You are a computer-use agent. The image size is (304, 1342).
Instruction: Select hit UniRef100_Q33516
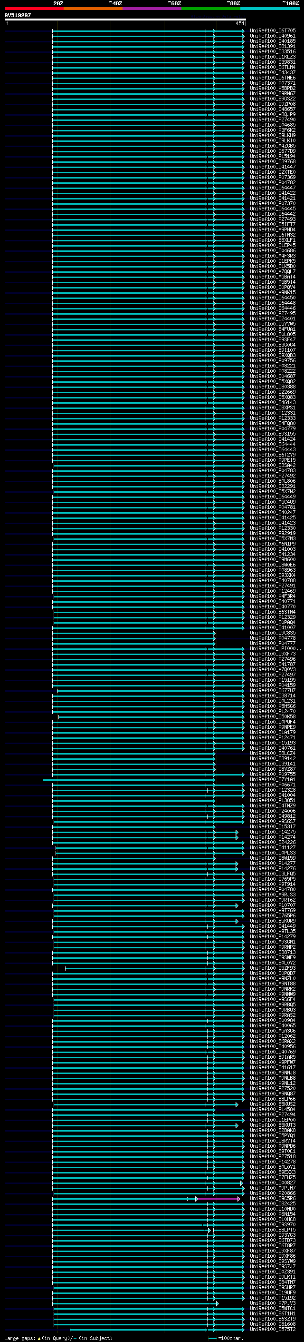coord(273,51)
